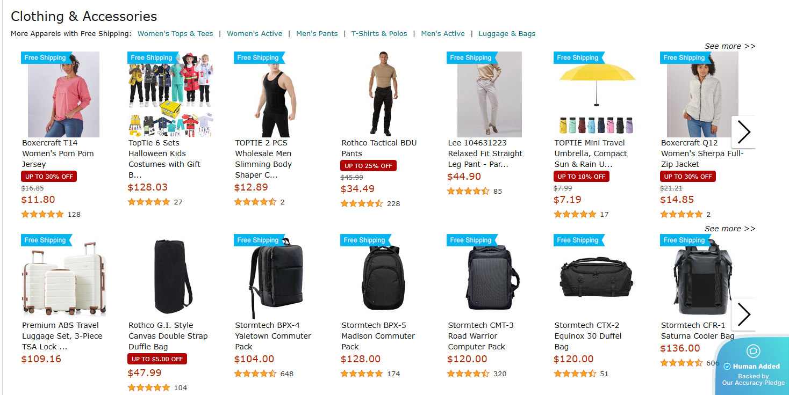
Task: View Rothco G.I. Style Canvas Duffle Bag image
Action: click(170, 277)
